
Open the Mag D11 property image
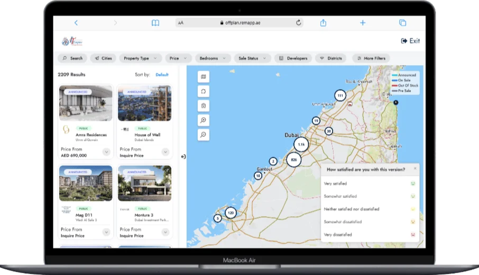tap(86, 183)
